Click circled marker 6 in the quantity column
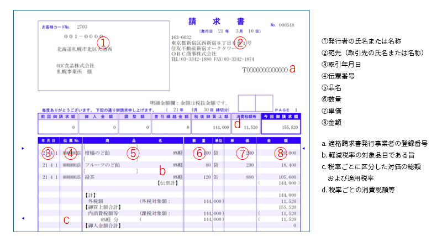Screen dimensions: 442x236 coord(199,153)
